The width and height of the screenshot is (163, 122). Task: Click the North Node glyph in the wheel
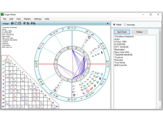tap(55, 90)
